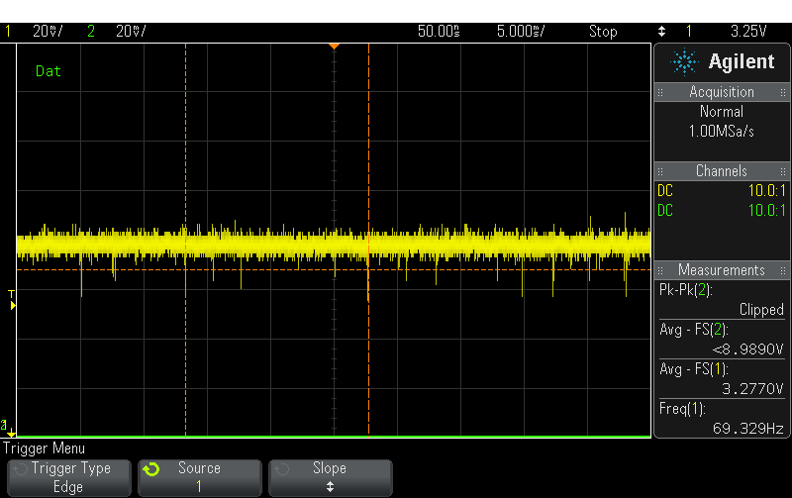This screenshot has height=498, width=792.
Task: Click the trigger source number 1 in status bar
Action: [688, 32]
